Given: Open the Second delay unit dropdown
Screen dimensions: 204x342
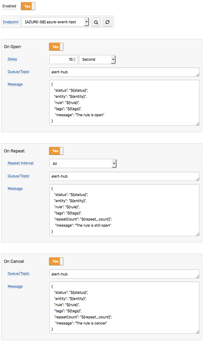Looking at the screenshot, I should click(x=97, y=59).
